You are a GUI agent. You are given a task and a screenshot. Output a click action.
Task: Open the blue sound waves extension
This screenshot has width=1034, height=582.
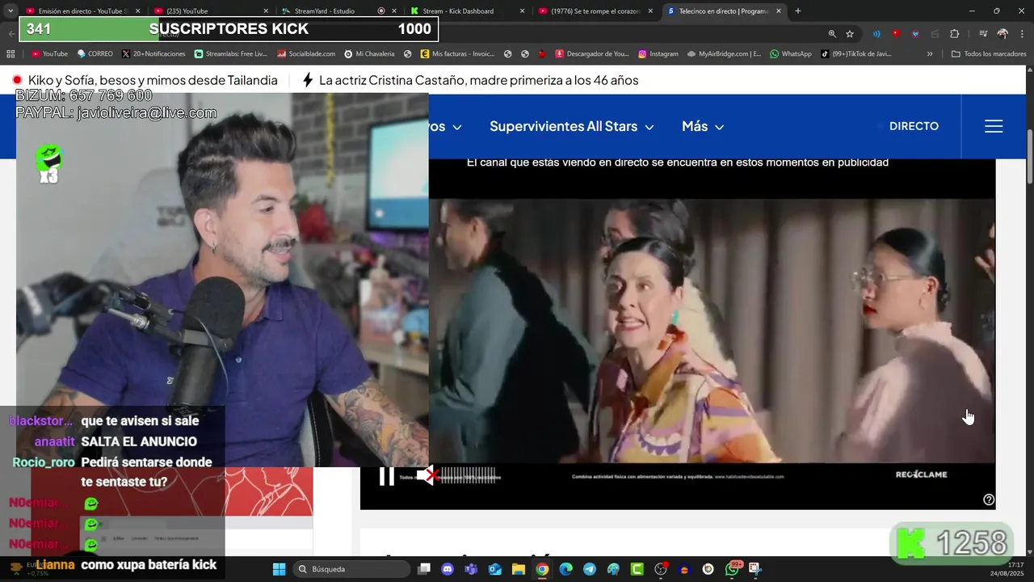[x=876, y=34]
